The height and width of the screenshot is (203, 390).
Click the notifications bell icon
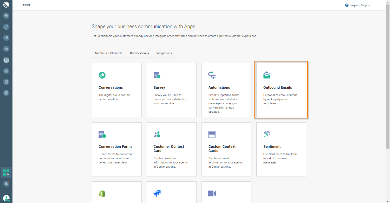(6, 184)
